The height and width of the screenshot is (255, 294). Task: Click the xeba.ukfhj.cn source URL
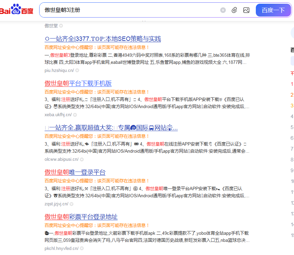pyautogui.click(x=58, y=115)
